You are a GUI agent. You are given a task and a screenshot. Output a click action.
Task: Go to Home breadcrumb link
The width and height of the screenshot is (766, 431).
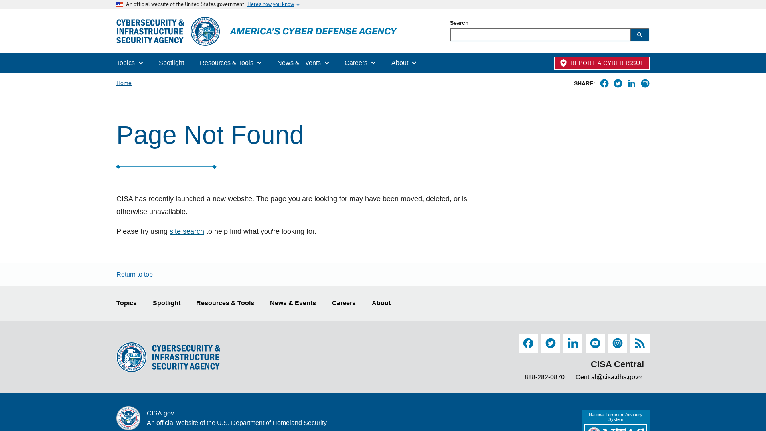[124, 83]
